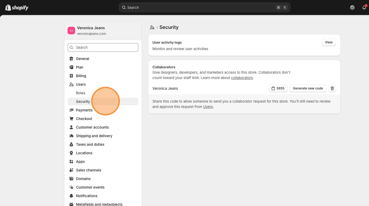The width and height of the screenshot is (369, 206).
Task: Go to Billing settings
Action: tap(103, 76)
